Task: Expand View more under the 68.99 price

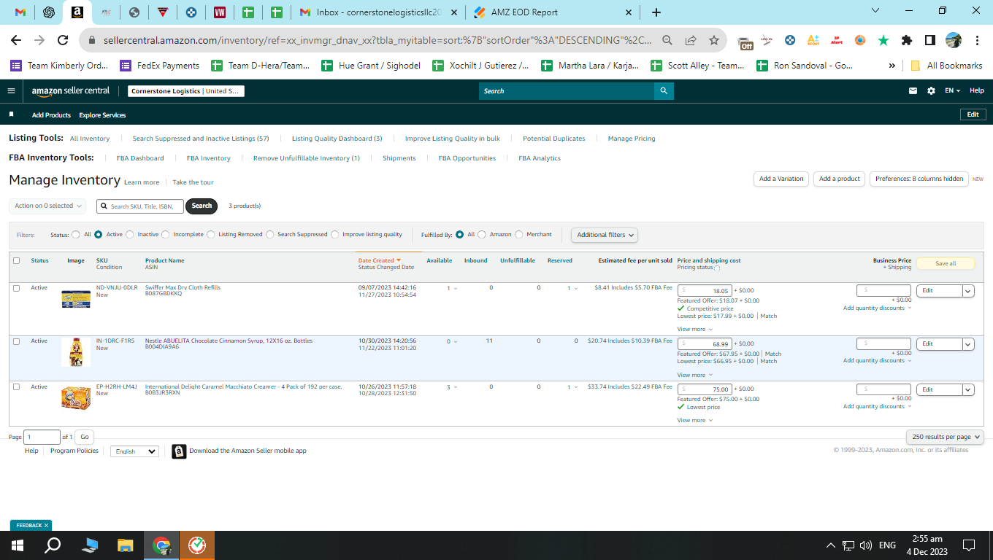Action: pyautogui.click(x=694, y=375)
